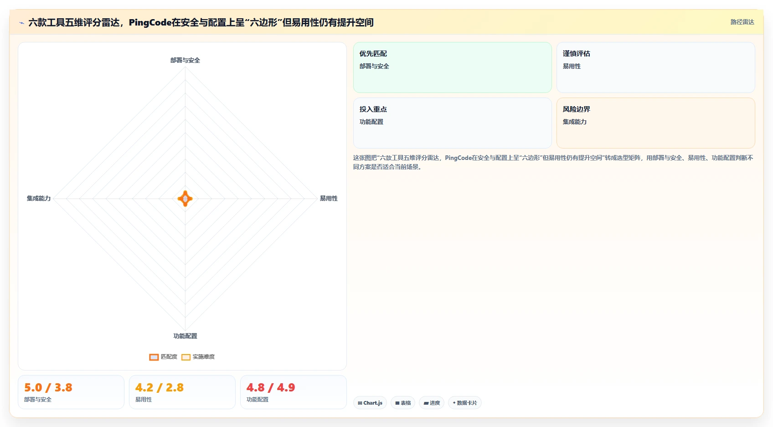Click the 4.8 / 4.9 score card

(294, 392)
